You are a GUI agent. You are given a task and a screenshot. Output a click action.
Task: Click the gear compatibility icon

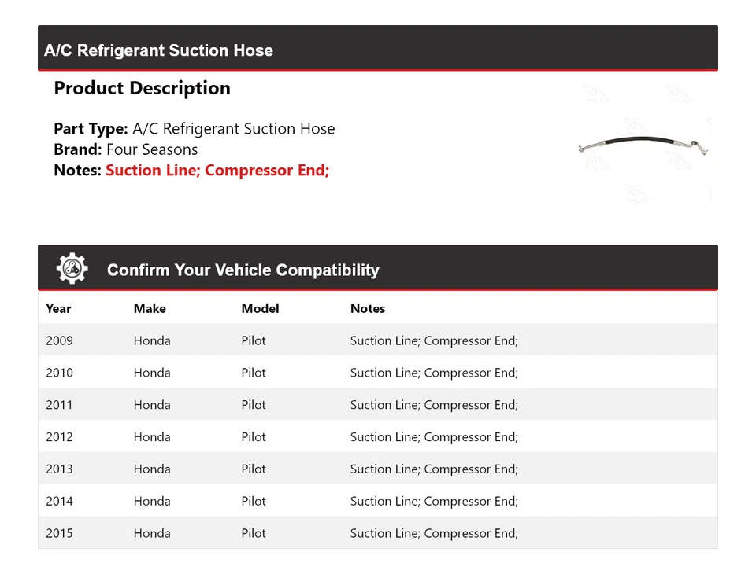[x=72, y=269]
